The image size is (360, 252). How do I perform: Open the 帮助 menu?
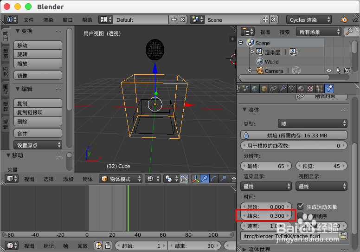[x=87, y=20]
